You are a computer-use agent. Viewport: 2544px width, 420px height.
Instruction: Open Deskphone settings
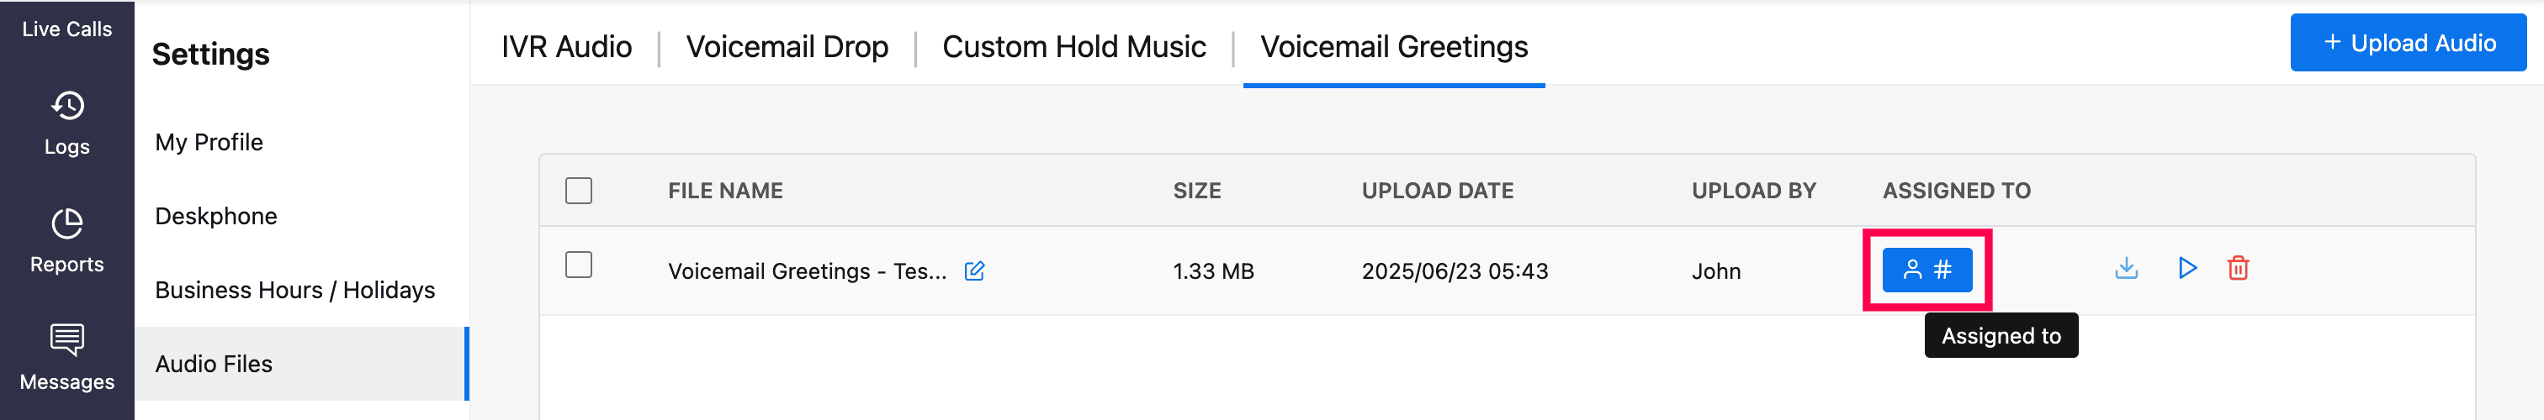point(216,216)
